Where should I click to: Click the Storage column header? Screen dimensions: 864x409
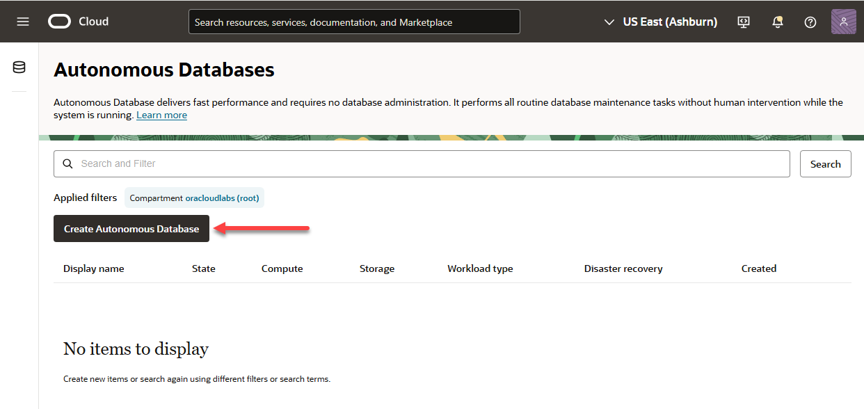click(x=377, y=268)
